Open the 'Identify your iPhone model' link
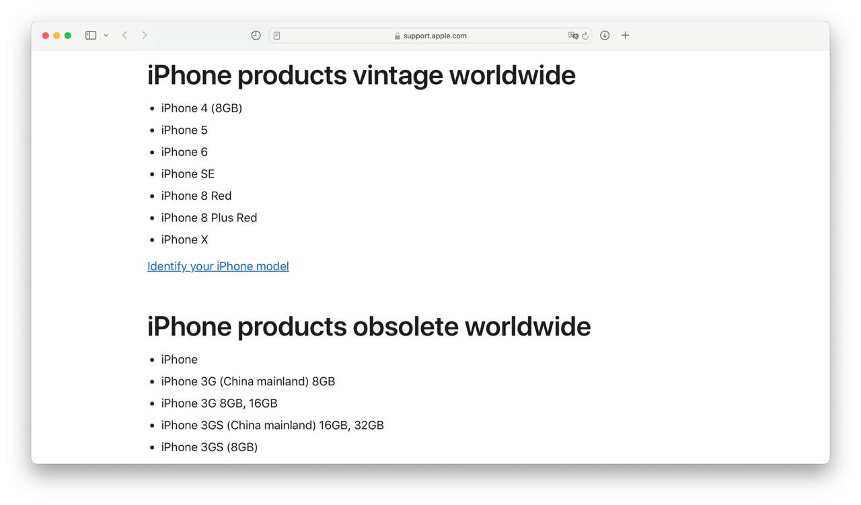Screen dimensions: 861x505 click(218, 266)
